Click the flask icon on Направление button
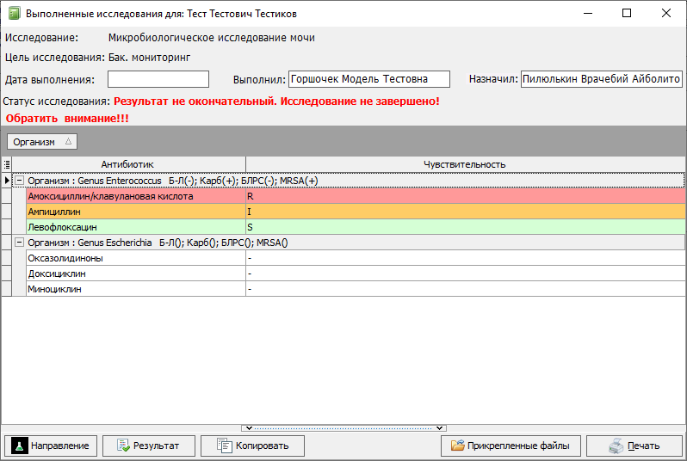This screenshot has width=687, height=461. (19, 446)
